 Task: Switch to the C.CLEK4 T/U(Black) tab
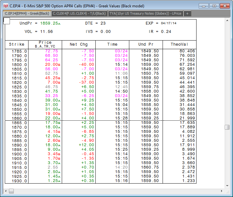[x=79, y=13]
